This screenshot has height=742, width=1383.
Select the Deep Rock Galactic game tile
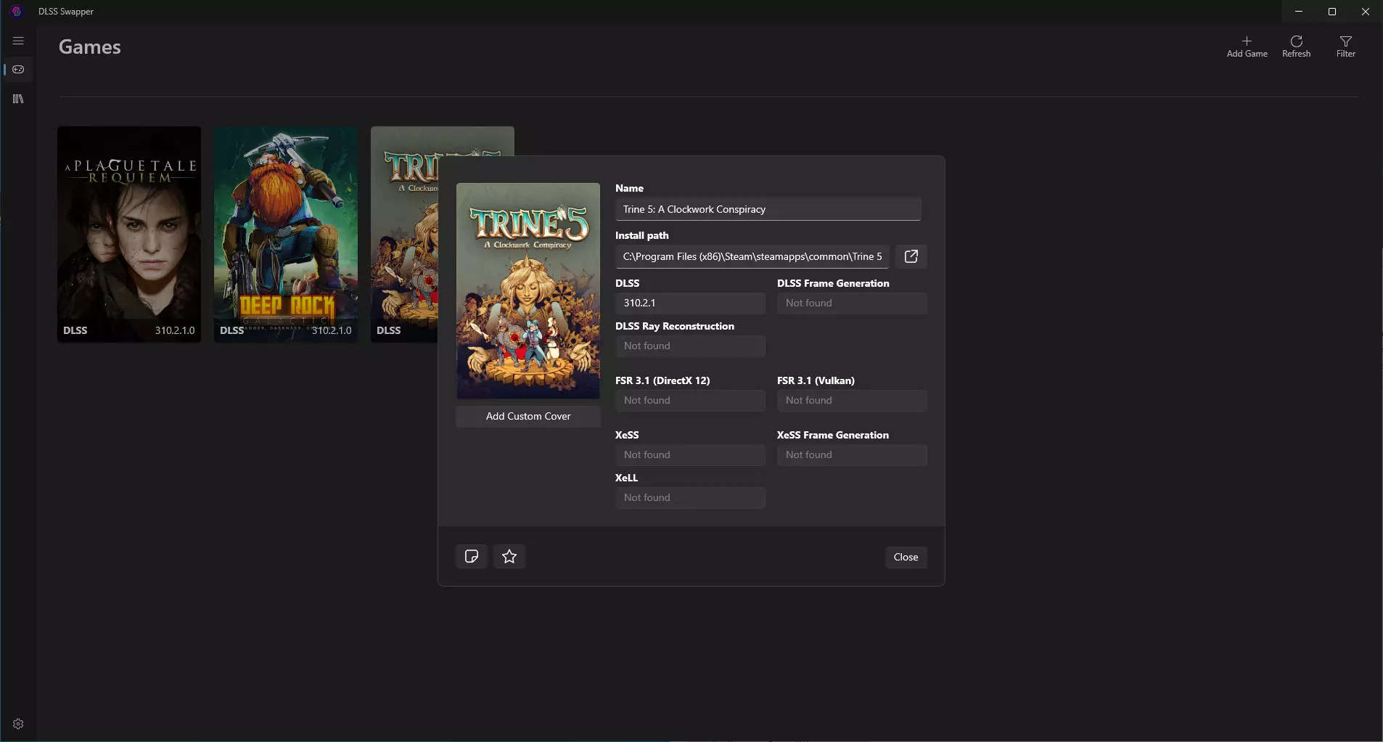point(285,234)
